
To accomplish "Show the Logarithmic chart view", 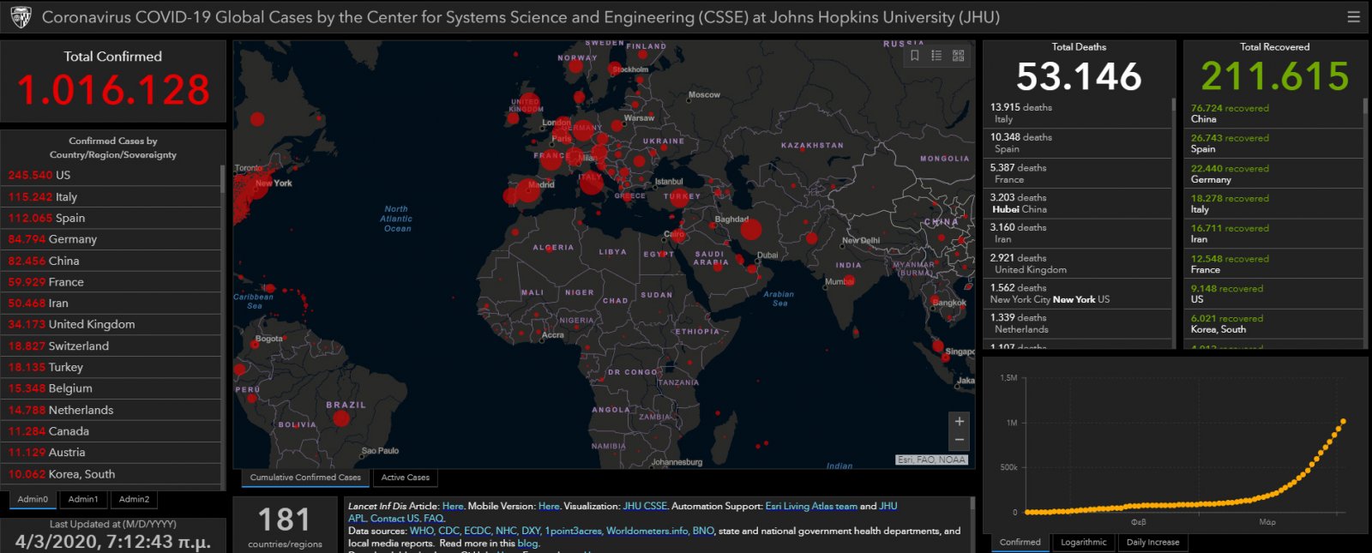I will click(x=1083, y=542).
